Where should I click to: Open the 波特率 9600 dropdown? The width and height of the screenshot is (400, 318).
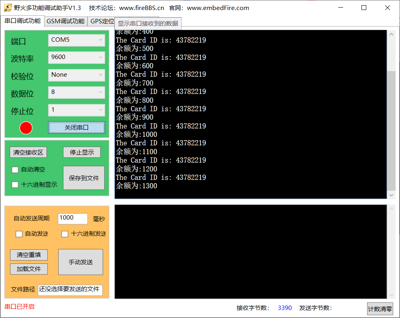click(x=77, y=57)
